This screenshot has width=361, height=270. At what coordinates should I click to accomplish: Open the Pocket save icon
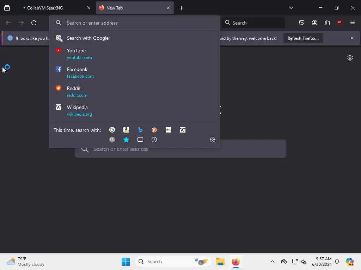(302, 22)
